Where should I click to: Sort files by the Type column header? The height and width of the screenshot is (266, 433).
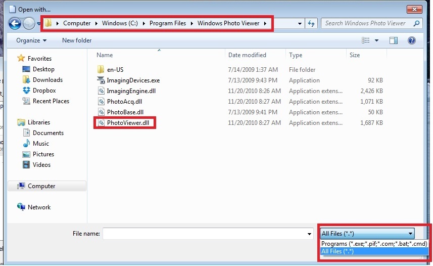click(x=296, y=55)
